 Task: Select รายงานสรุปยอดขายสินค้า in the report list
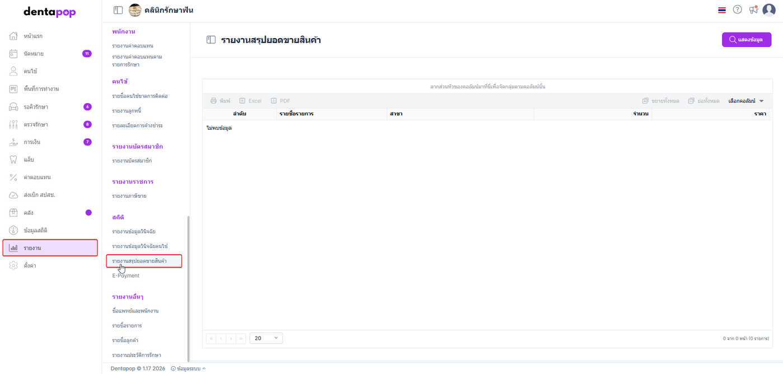(x=144, y=261)
